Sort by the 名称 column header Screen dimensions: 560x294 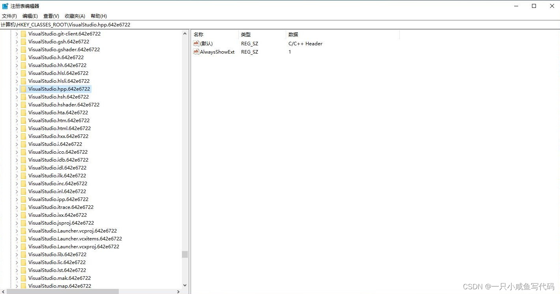(x=215, y=35)
